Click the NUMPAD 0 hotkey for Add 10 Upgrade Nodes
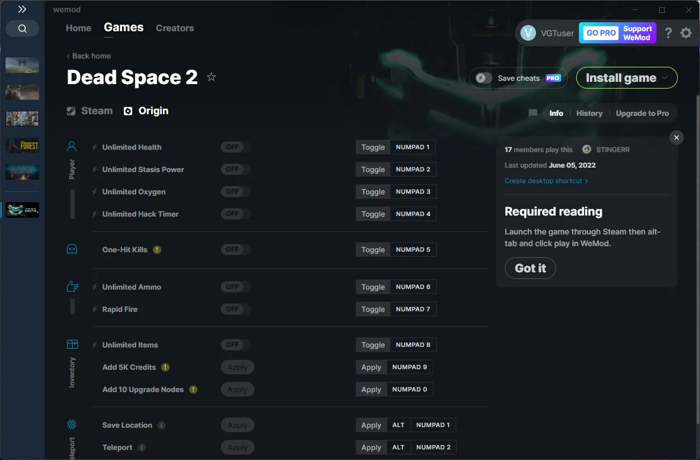The image size is (700, 460). click(410, 389)
